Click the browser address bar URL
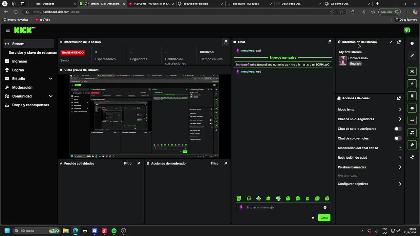This screenshot has width=420, height=236. point(56,12)
